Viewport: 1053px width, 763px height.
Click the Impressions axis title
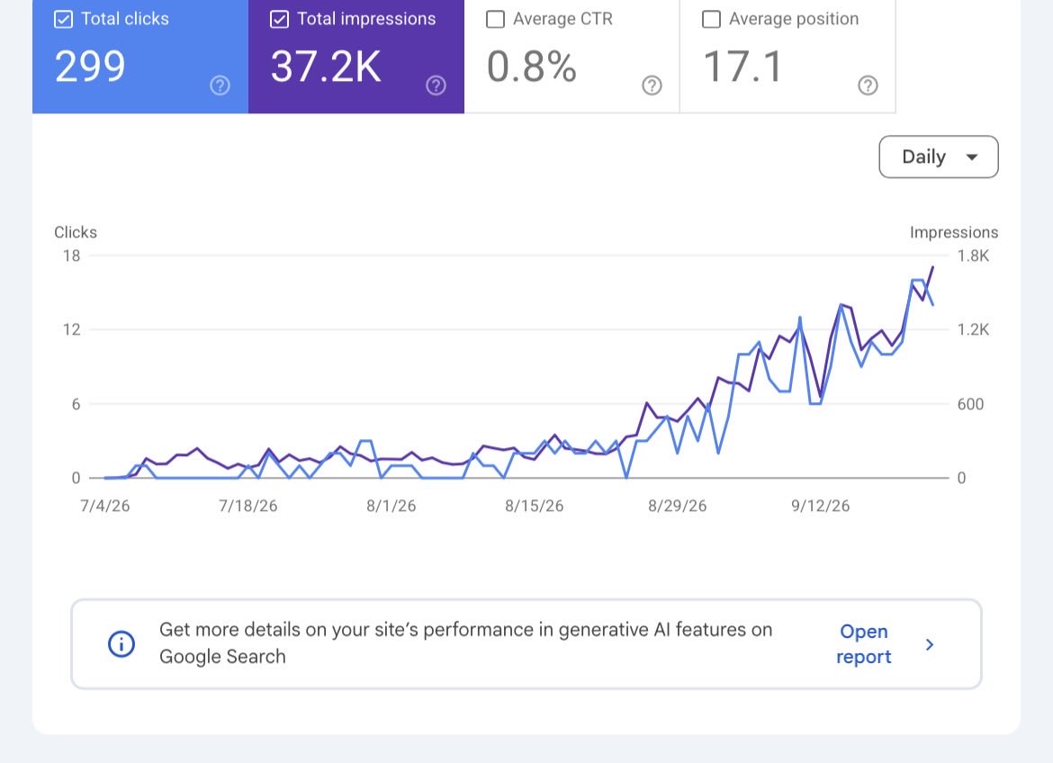pos(954,232)
